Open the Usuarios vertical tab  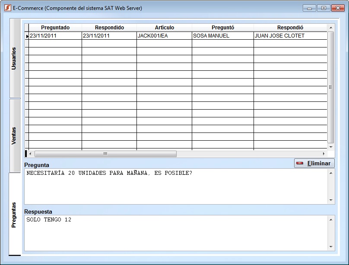[14, 58]
